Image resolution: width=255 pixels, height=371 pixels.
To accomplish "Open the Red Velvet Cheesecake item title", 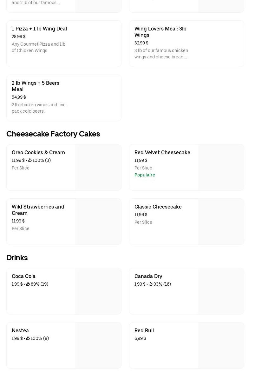I will pyautogui.click(x=162, y=152).
